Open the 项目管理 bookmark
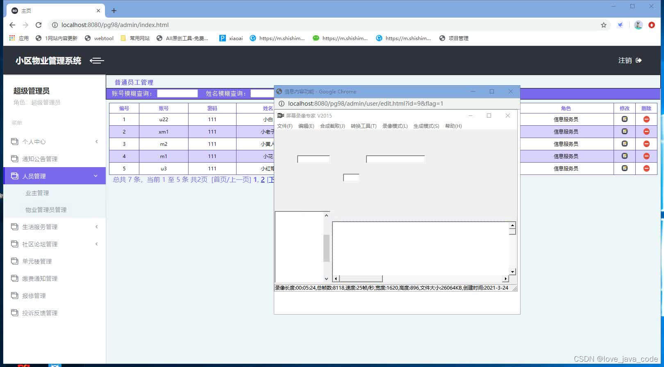This screenshot has height=367, width=664. (454, 38)
